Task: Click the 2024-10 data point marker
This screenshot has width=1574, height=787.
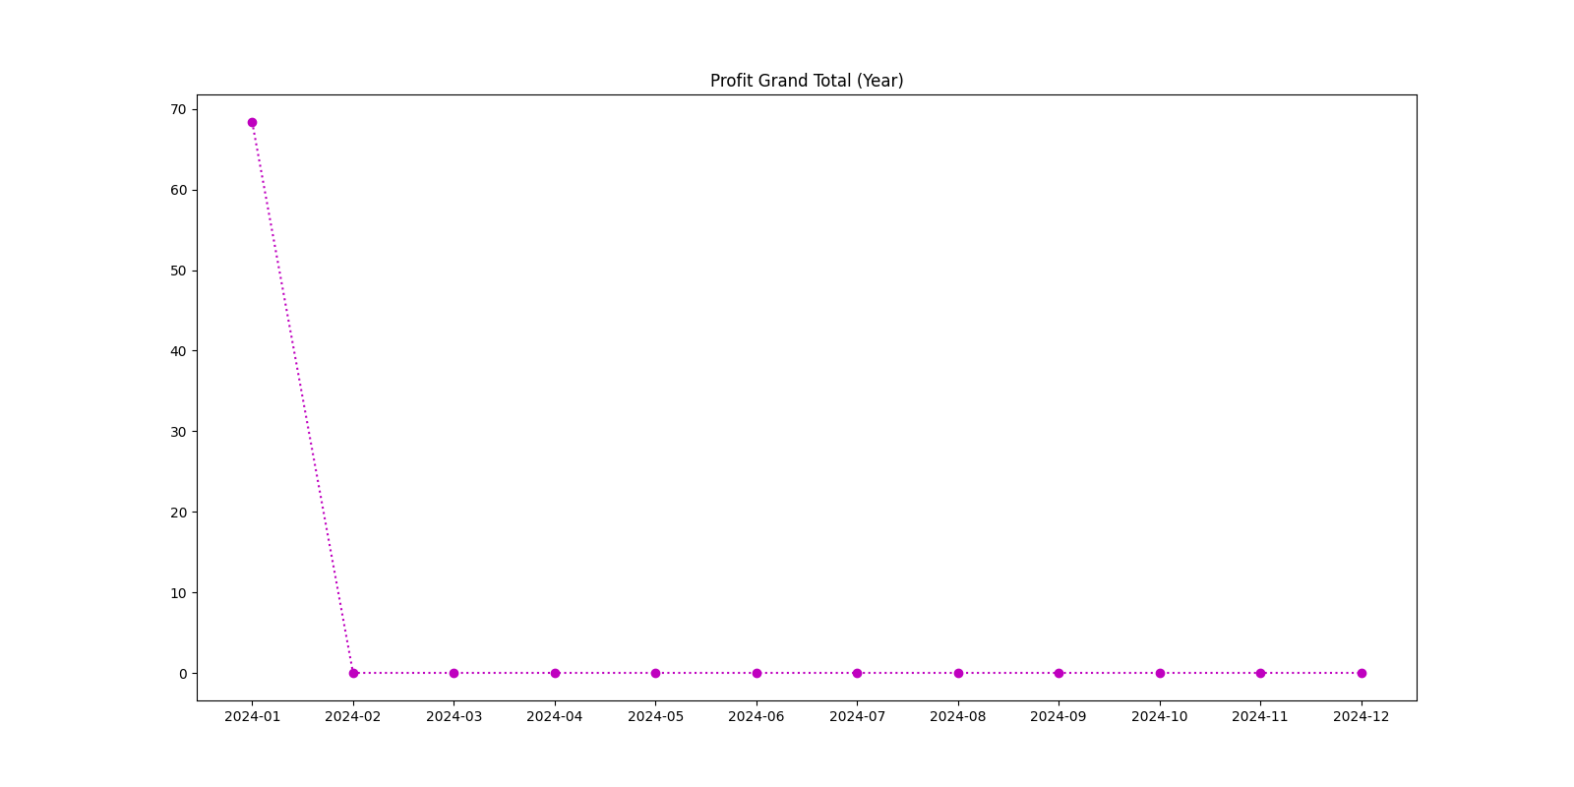Action: point(1160,673)
